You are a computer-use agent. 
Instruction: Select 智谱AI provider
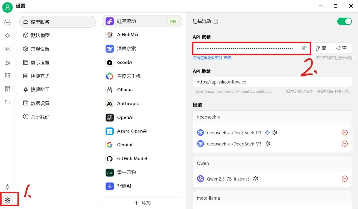[142, 186]
